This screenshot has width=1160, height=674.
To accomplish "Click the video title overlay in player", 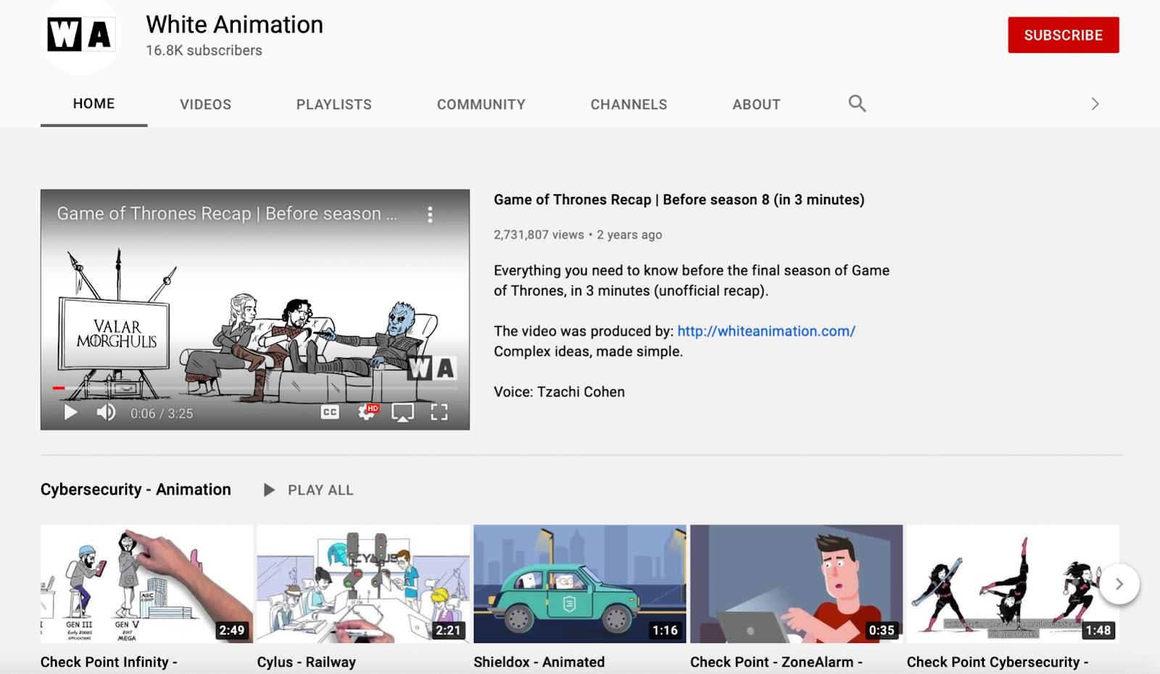I will point(227,214).
